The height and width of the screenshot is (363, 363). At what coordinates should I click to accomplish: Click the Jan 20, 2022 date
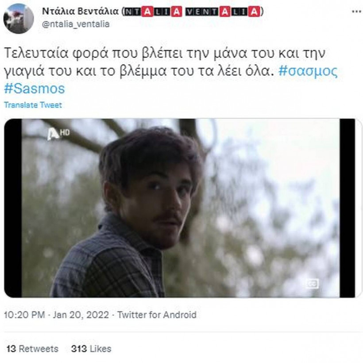(81, 315)
